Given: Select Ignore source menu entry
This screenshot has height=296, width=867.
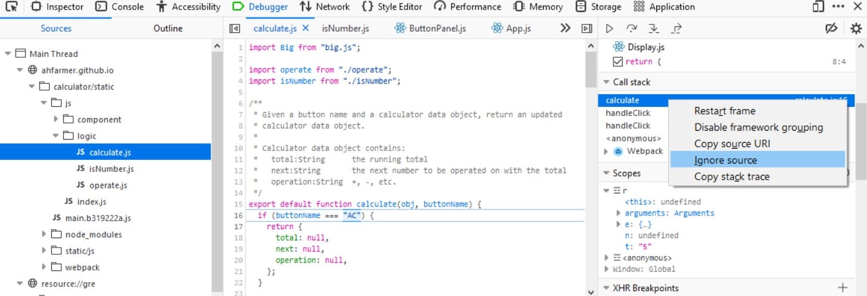Looking at the screenshot, I should (758, 160).
